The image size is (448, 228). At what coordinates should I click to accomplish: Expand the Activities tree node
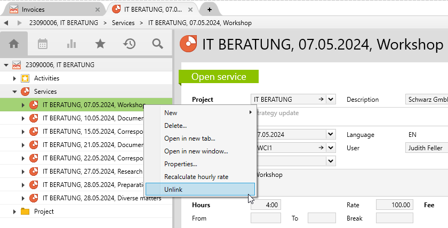tap(15, 78)
